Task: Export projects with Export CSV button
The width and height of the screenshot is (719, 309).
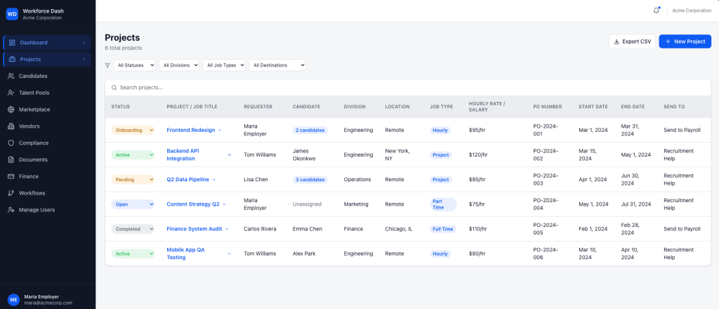Action: 632,41
